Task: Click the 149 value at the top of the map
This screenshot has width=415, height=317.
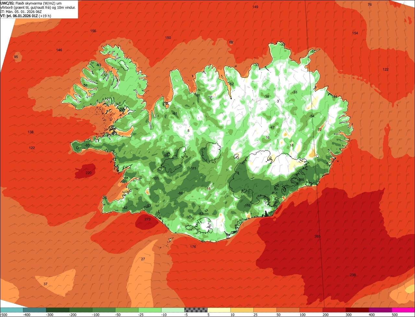Action: [255, 7]
